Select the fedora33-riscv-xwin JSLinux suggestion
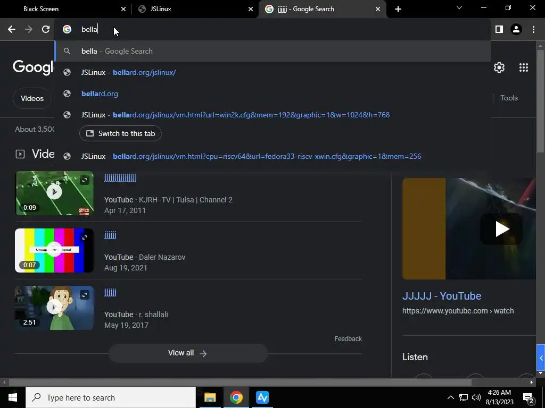 coord(273,156)
